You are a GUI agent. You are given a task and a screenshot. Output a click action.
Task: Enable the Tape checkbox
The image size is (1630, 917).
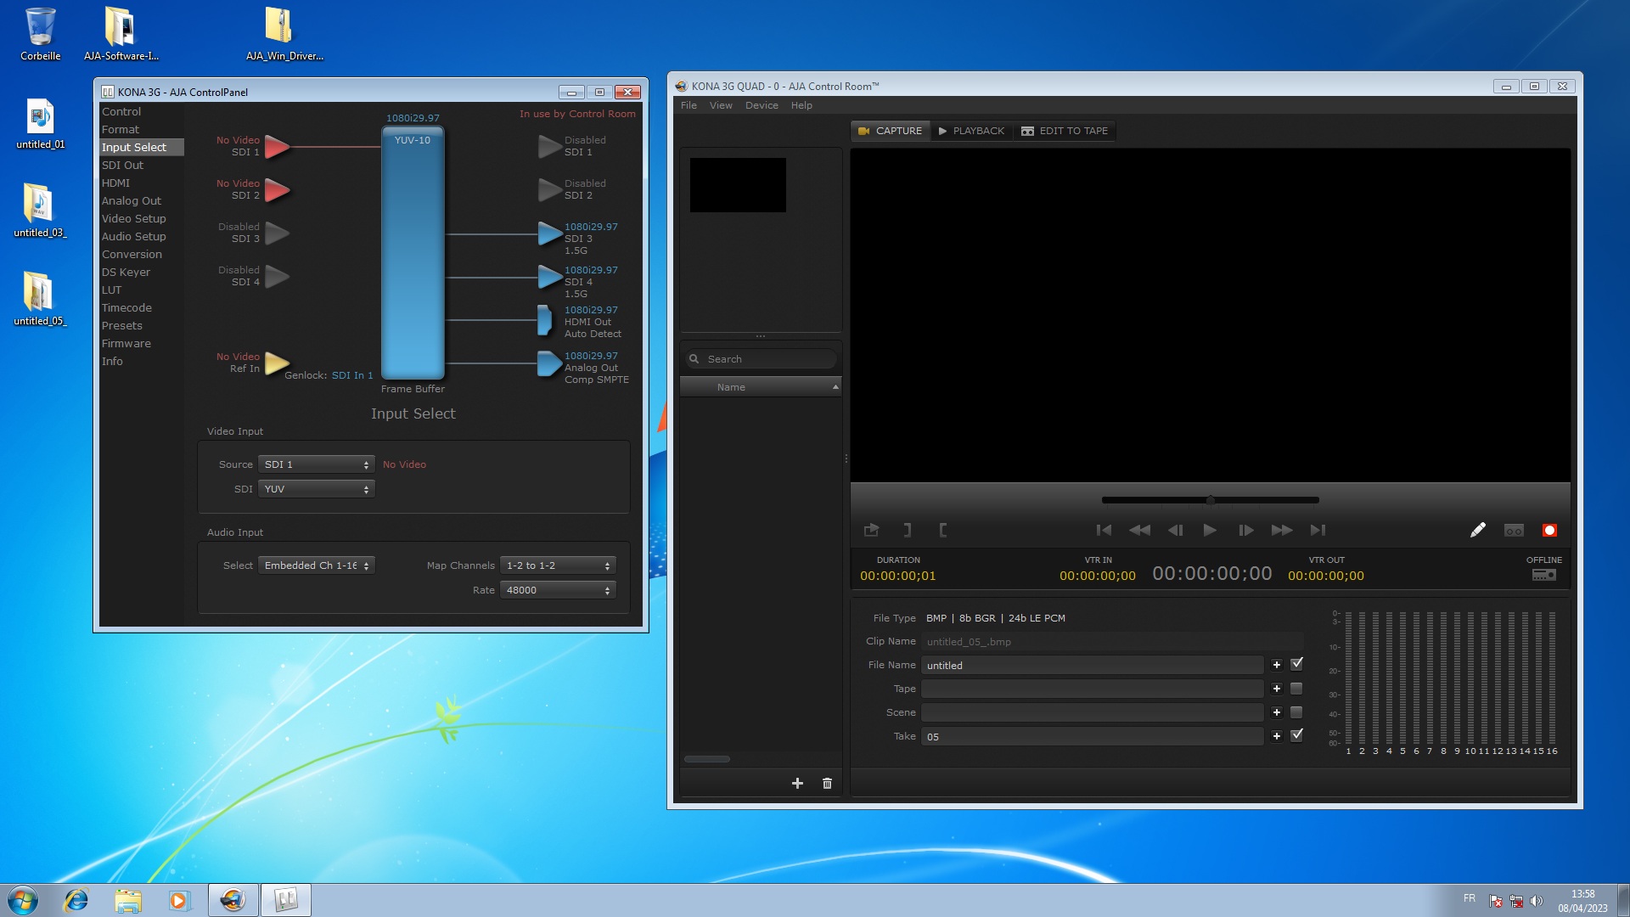(1296, 689)
